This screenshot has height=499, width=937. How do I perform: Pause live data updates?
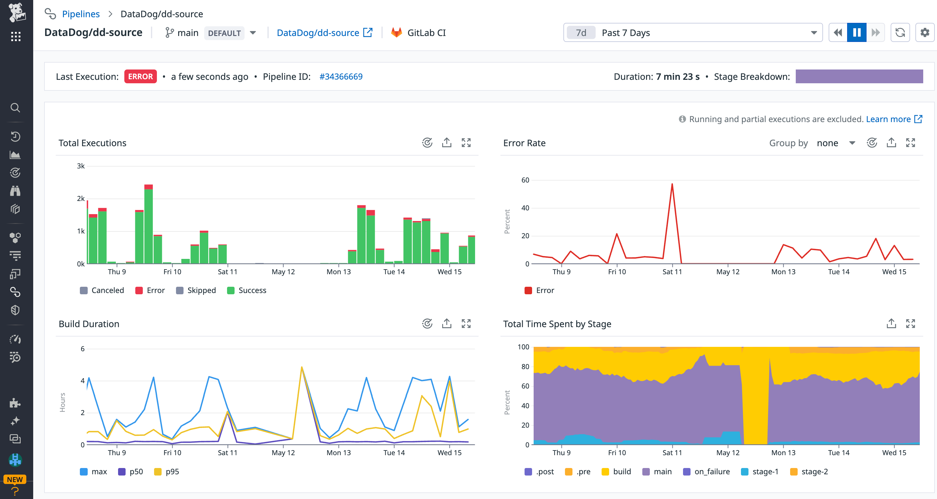point(857,32)
